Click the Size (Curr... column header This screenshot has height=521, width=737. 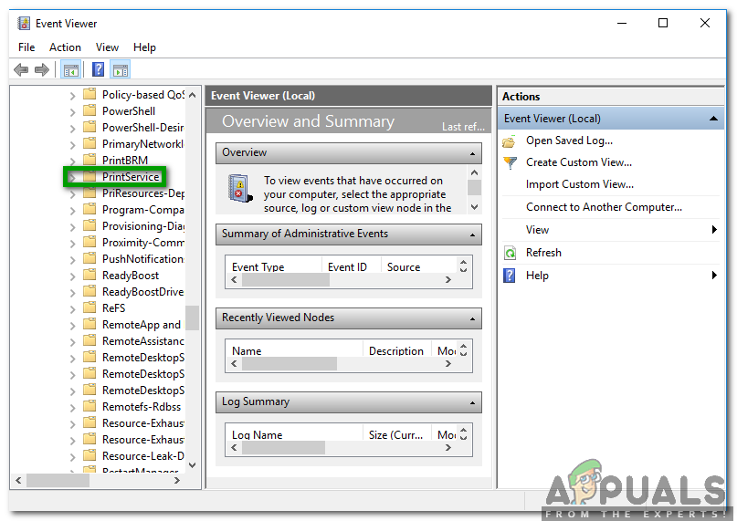click(x=395, y=435)
